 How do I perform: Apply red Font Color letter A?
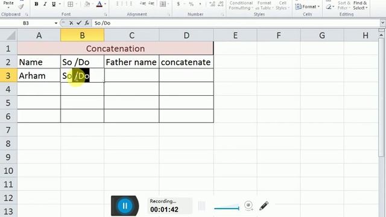pos(99,4)
